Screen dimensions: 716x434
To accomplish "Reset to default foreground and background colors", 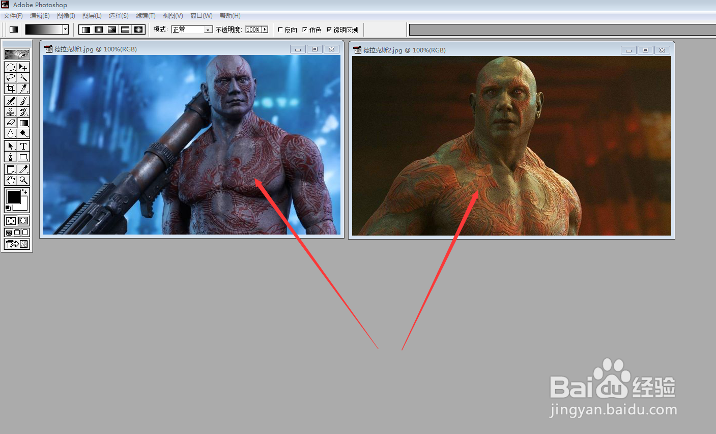I will click(x=8, y=208).
